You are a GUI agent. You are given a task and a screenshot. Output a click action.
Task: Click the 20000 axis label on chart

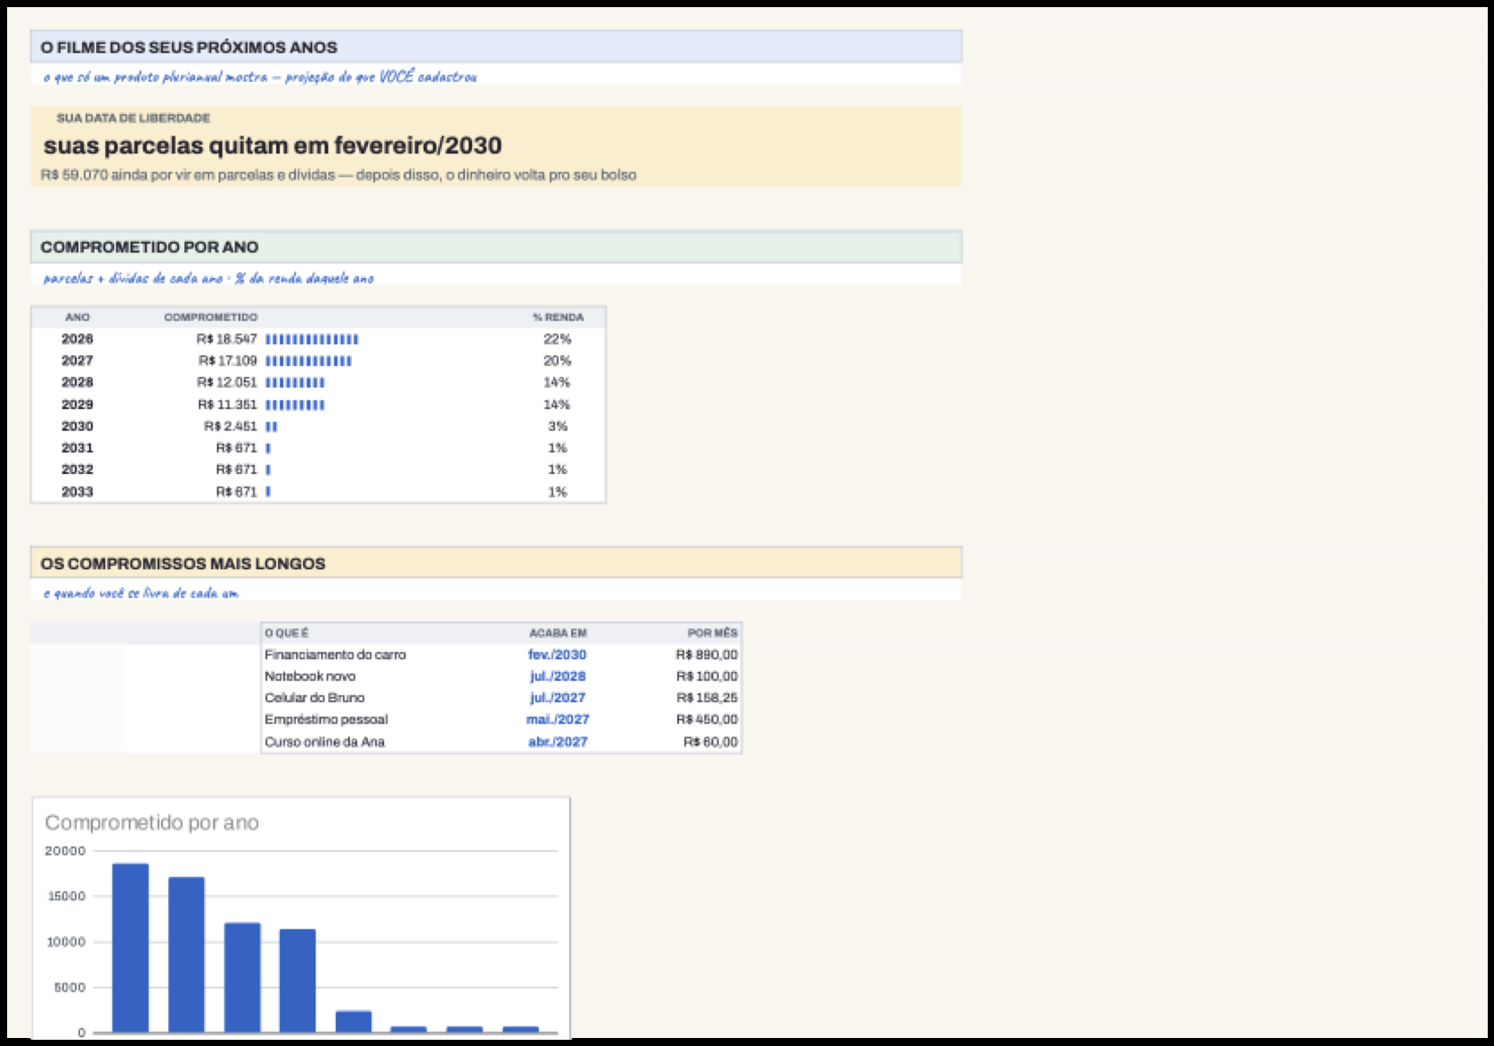tap(65, 851)
